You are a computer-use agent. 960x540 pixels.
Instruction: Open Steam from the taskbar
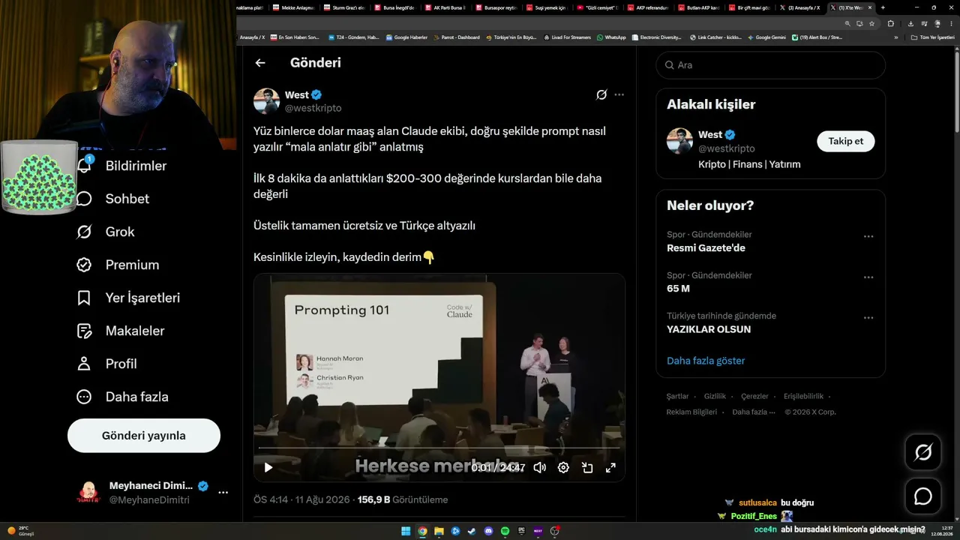click(472, 531)
